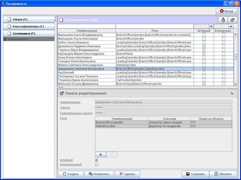241x180 pixels.
Task: Enable the Блокированный checkbox in the edit panel
Action: tap(97, 164)
